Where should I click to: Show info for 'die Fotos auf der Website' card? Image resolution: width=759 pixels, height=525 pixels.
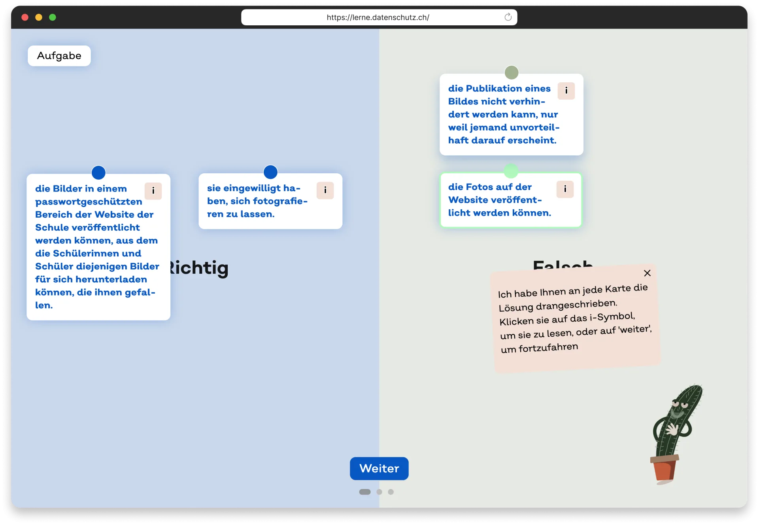(x=565, y=189)
